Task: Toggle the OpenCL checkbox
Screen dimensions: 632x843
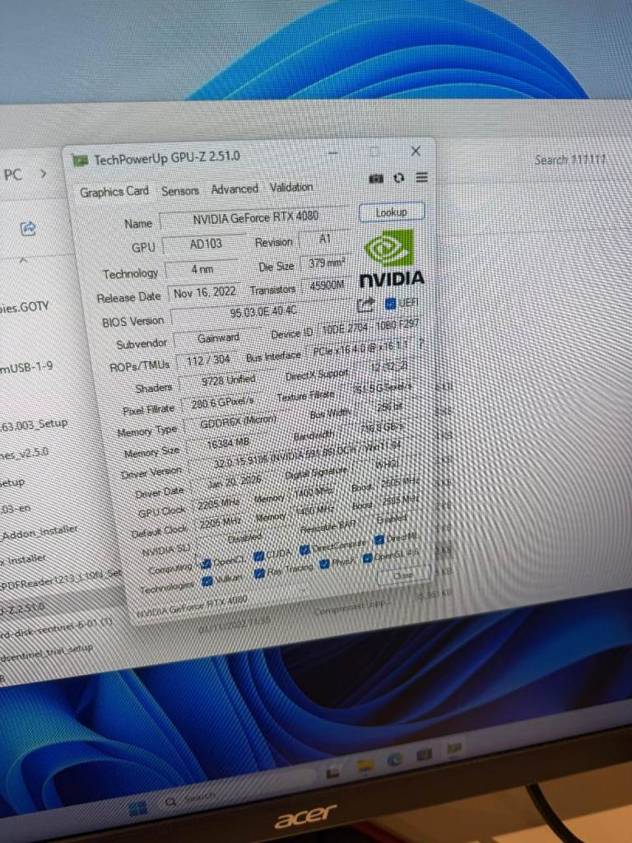Action: (205, 564)
